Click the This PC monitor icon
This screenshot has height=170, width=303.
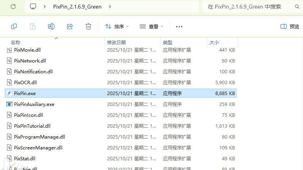click(x=33, y=7)
